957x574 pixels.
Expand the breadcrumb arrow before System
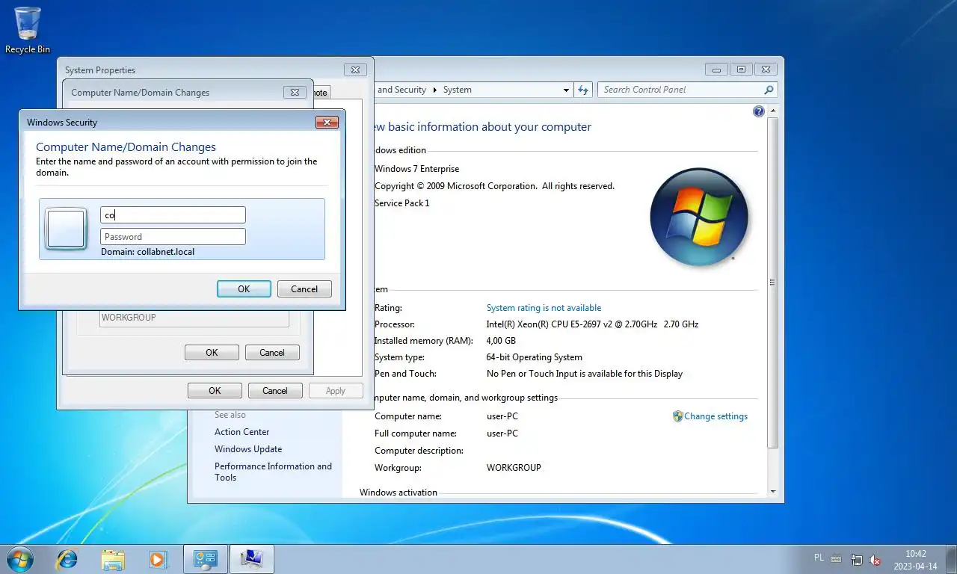coord(435,90)
